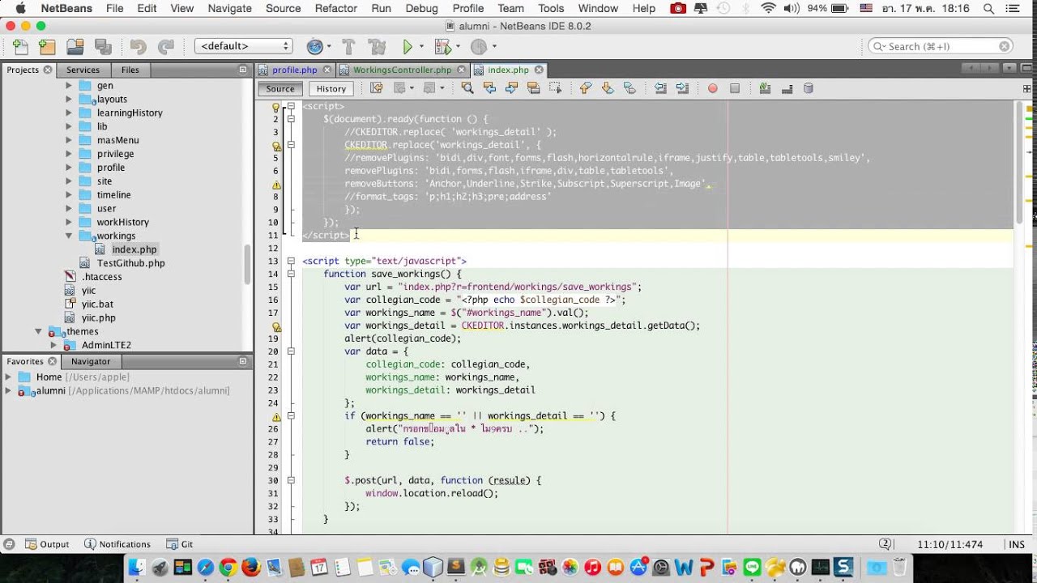Click the Open Project toolbar icon
Viewport: 1037px width, 583px height.
(x=75, y=47)
